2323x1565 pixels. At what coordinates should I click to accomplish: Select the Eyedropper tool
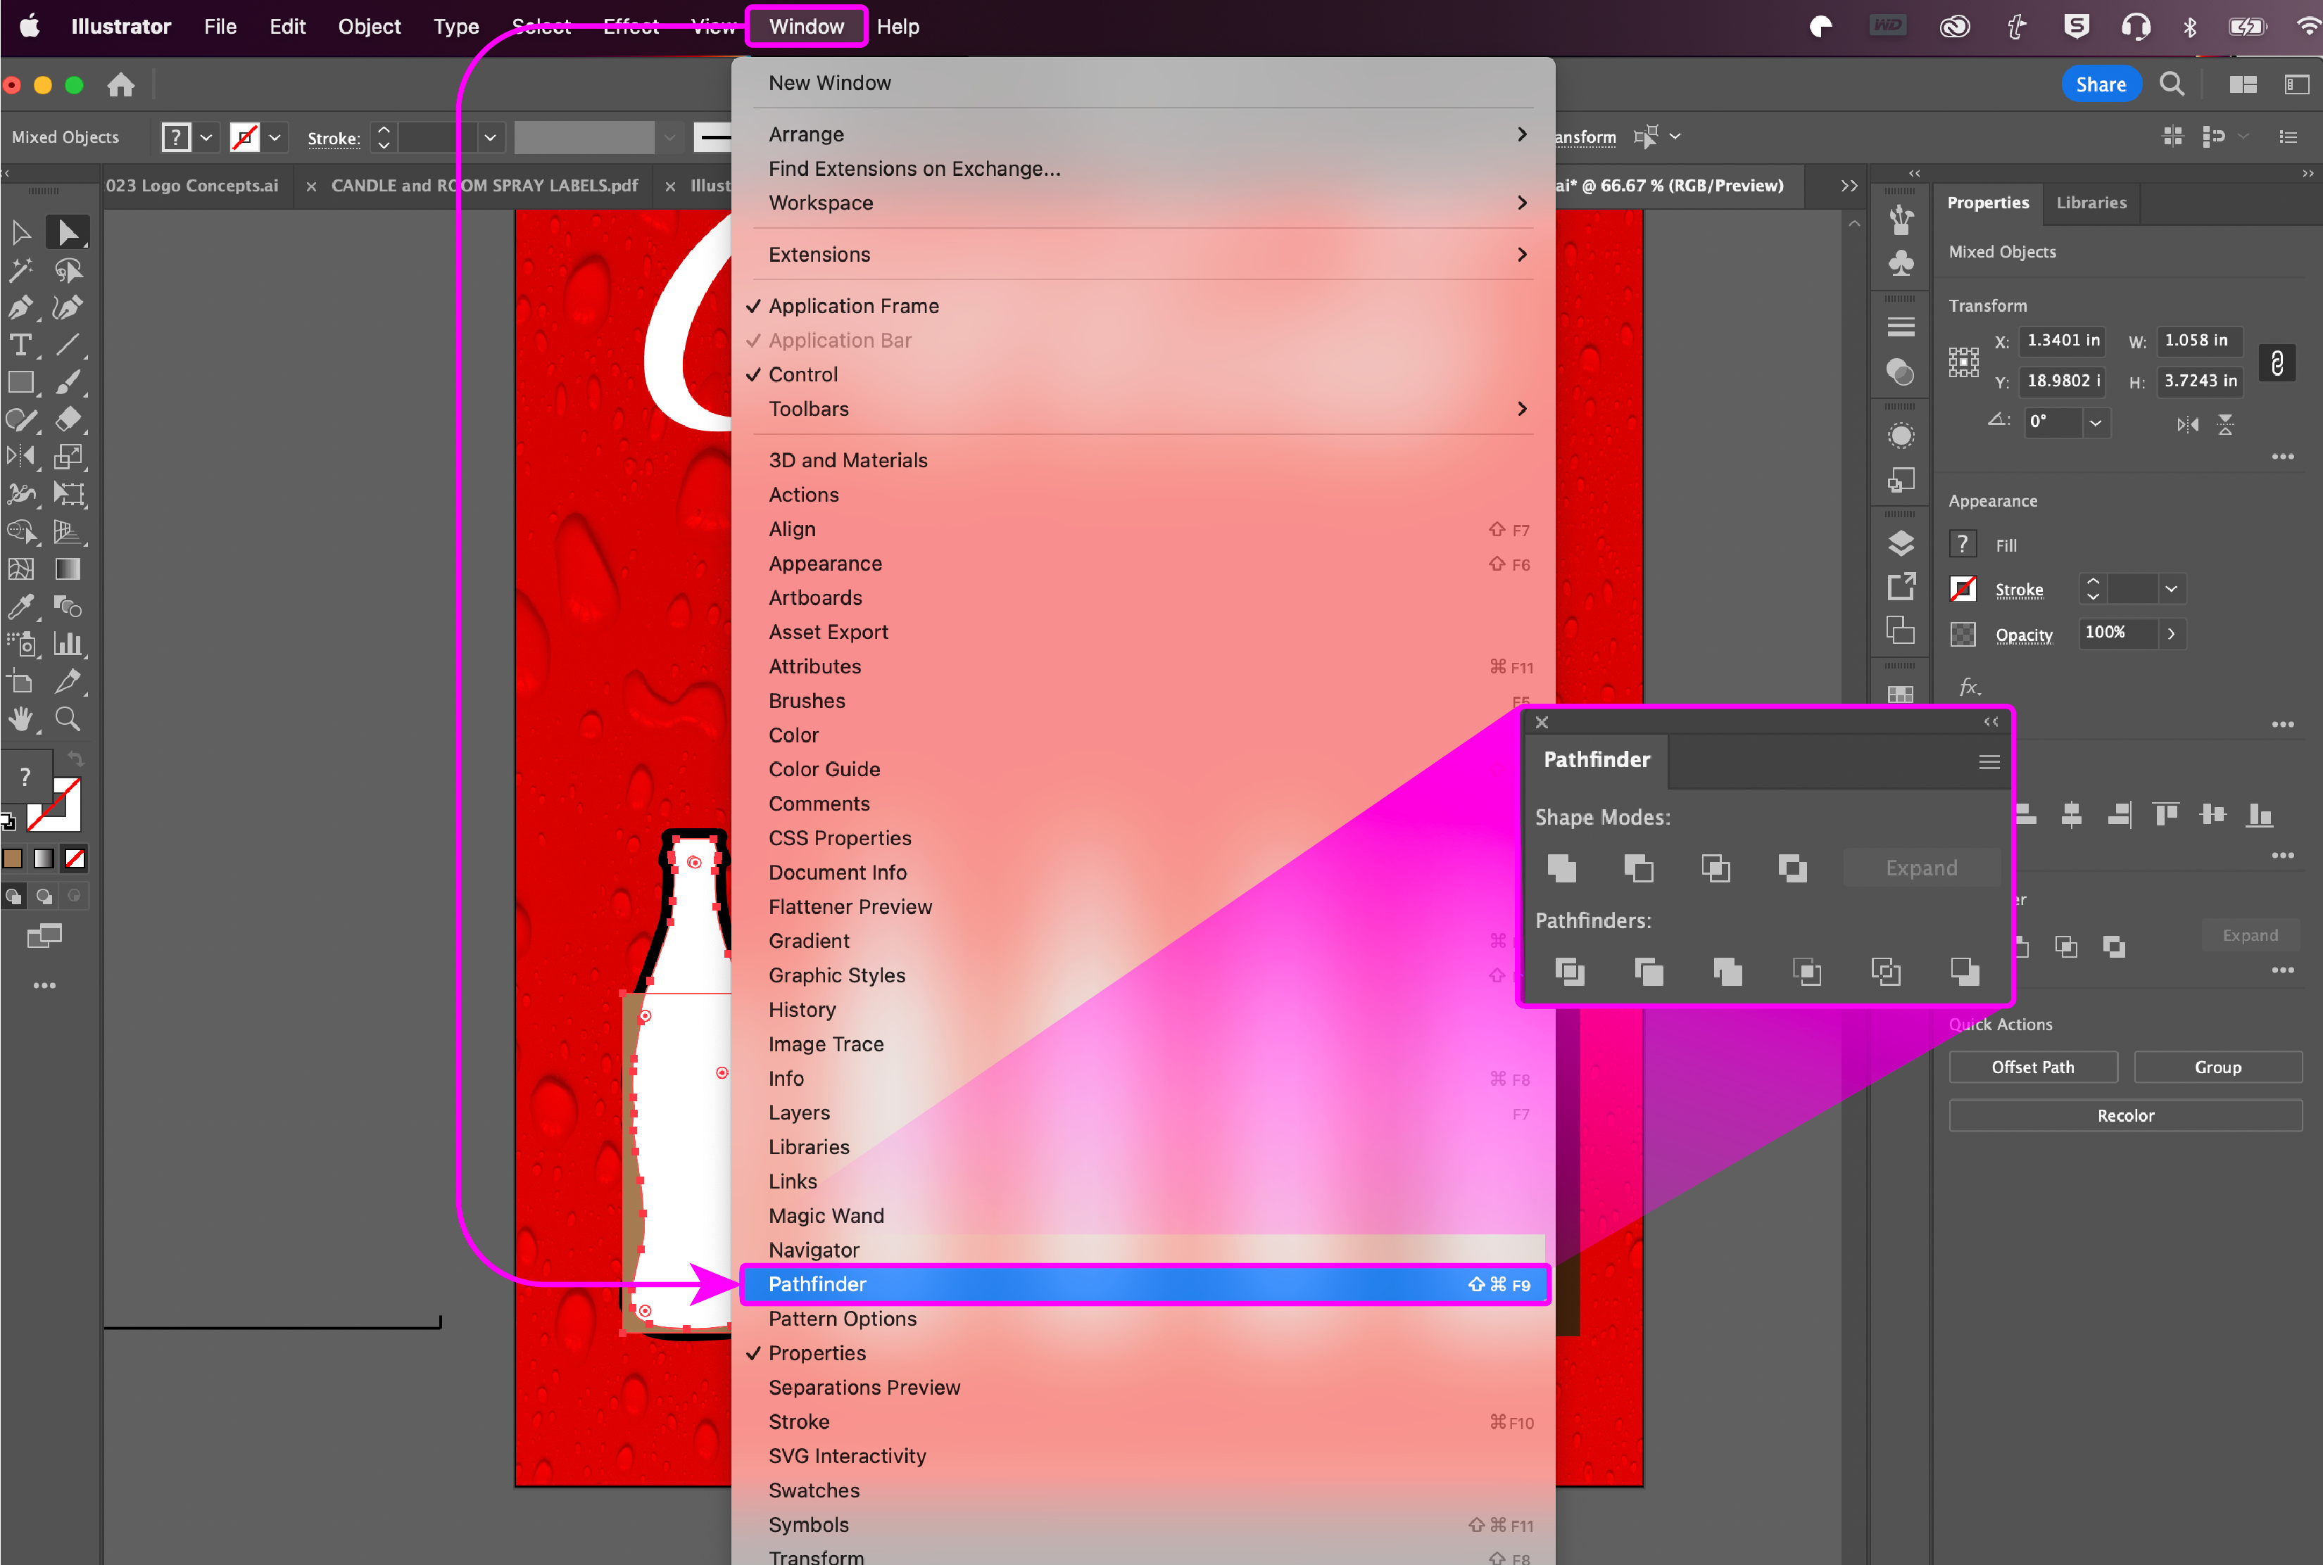[x=20, y=607]
